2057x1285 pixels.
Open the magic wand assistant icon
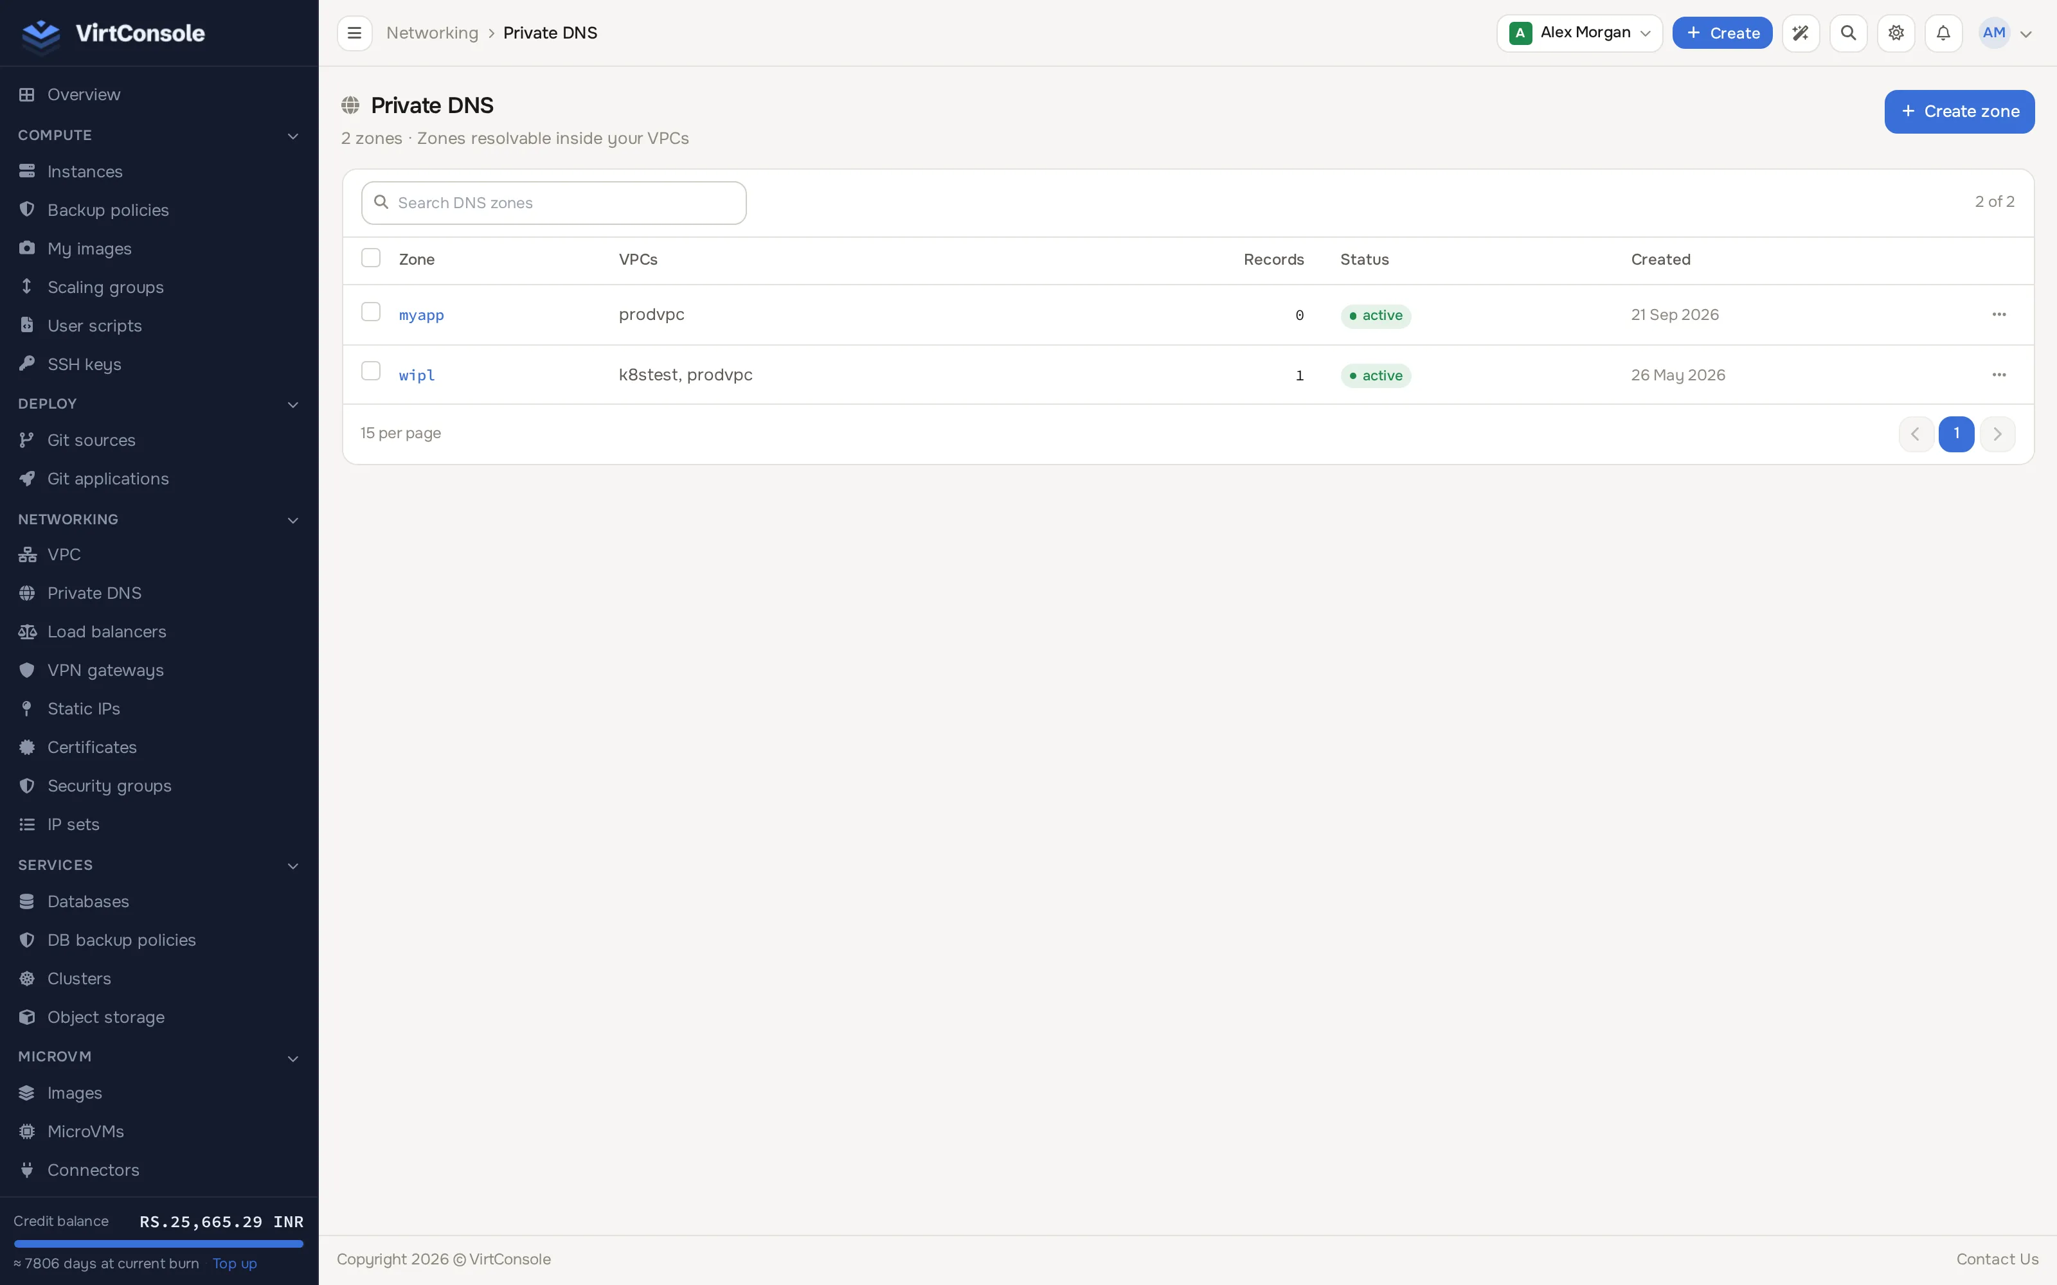(x=1801, y=33)
